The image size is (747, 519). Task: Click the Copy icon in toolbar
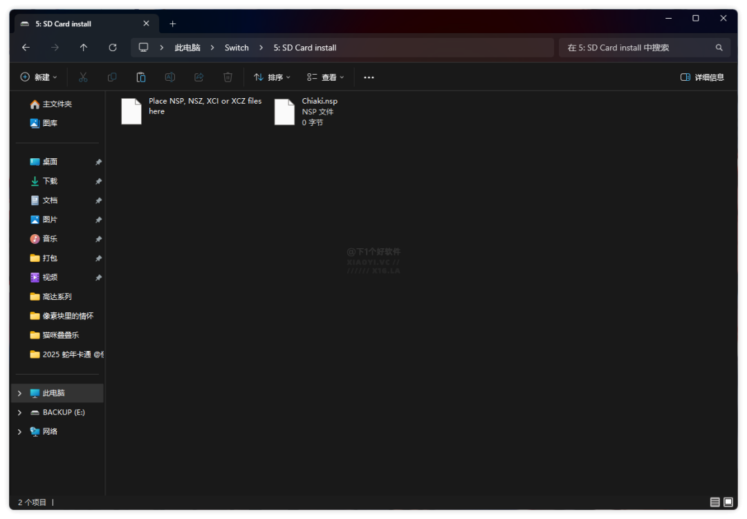pos(112,77)
